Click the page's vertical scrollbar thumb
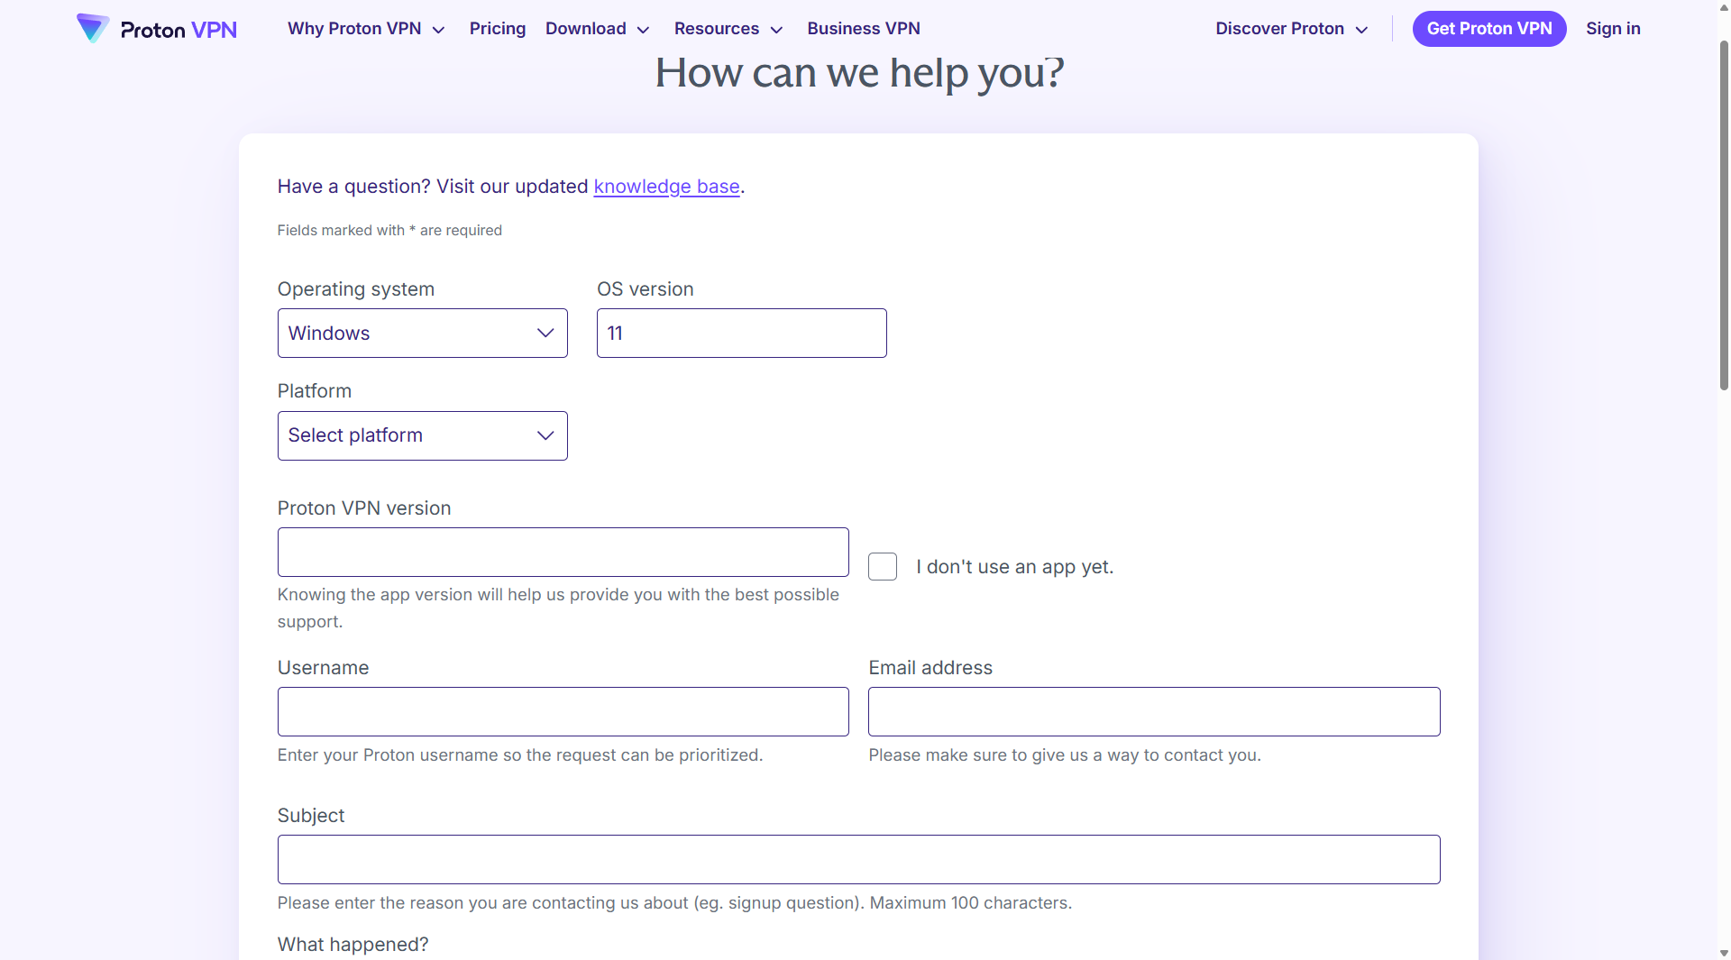Viewport: 1731px width, 960px height. click(x=1724, y=215)
